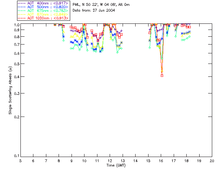Click the y-axis tick label 0.4
Image resolution: width=218 pixels, height=174 pixels.
(x=17, y=77)
